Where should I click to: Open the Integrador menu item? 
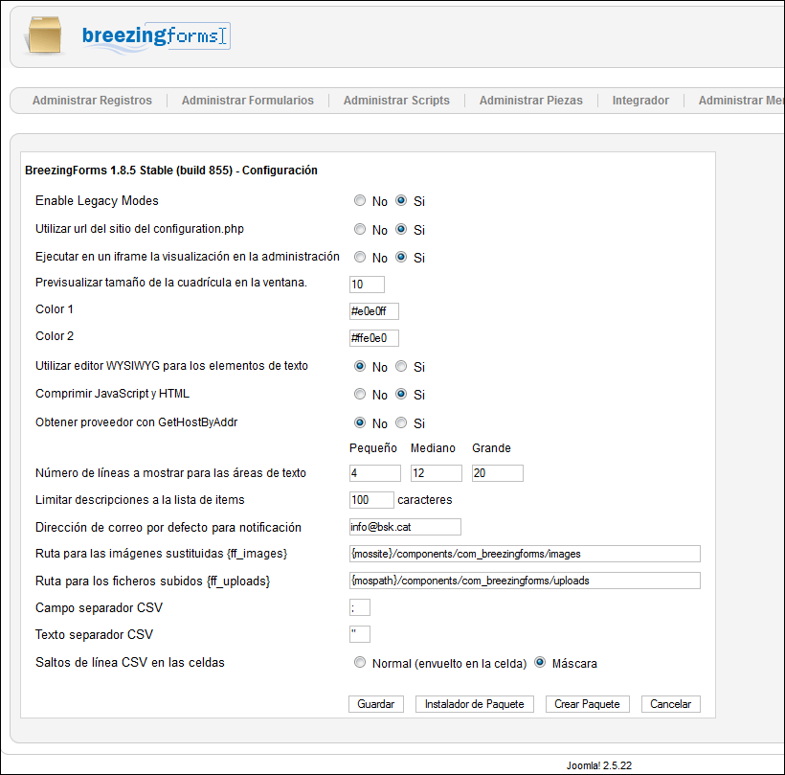pyautogui.click(x=640, y=101)
